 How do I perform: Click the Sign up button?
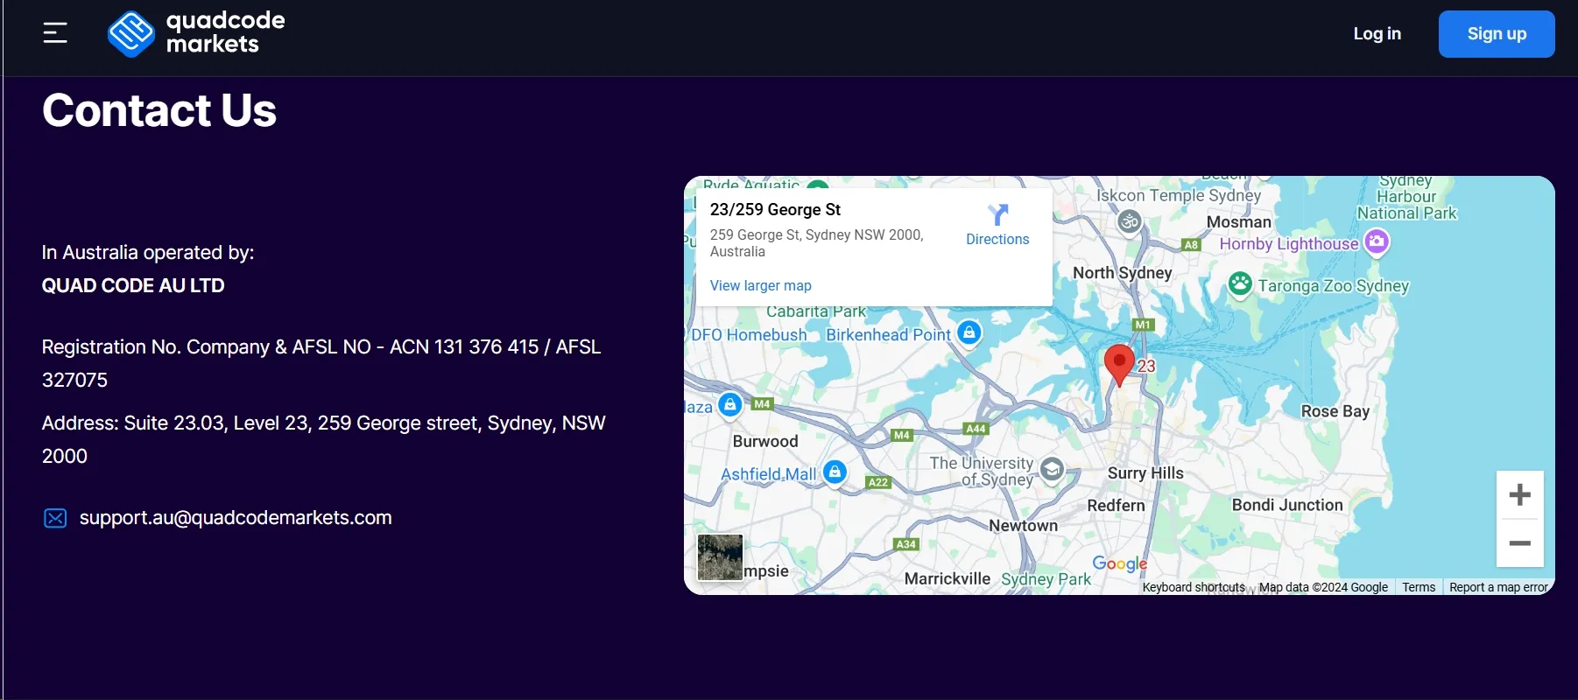point(1497,34)
